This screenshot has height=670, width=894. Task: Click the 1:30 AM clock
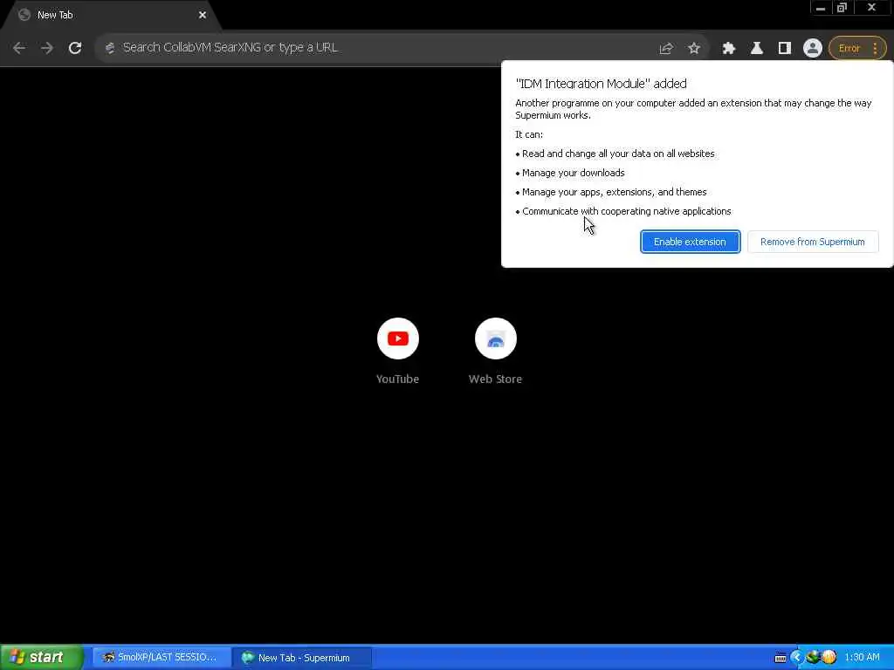click(862, 658)
